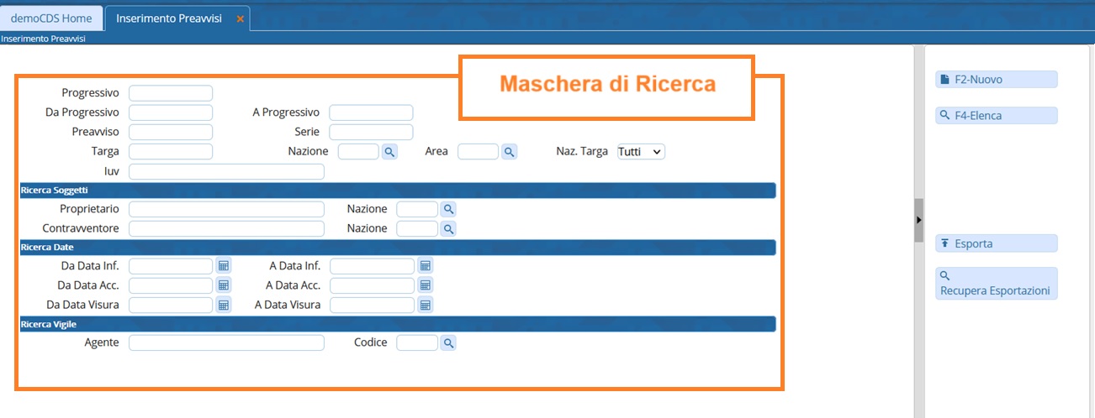Click the Contravventore Nazione lookup icon
The image size is (1095, 418).
pos(448,228)
